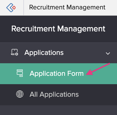Click the form icon next to Application Form
The height and width of the screenshot is (115, 117).
tap(20, 73)
